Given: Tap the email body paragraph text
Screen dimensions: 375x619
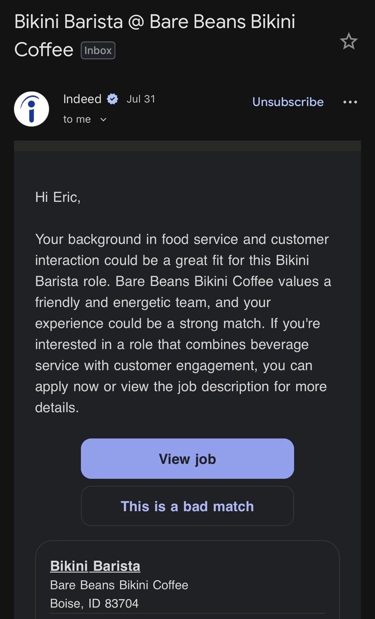Looking at the screenshot, I should click(183, 323).
